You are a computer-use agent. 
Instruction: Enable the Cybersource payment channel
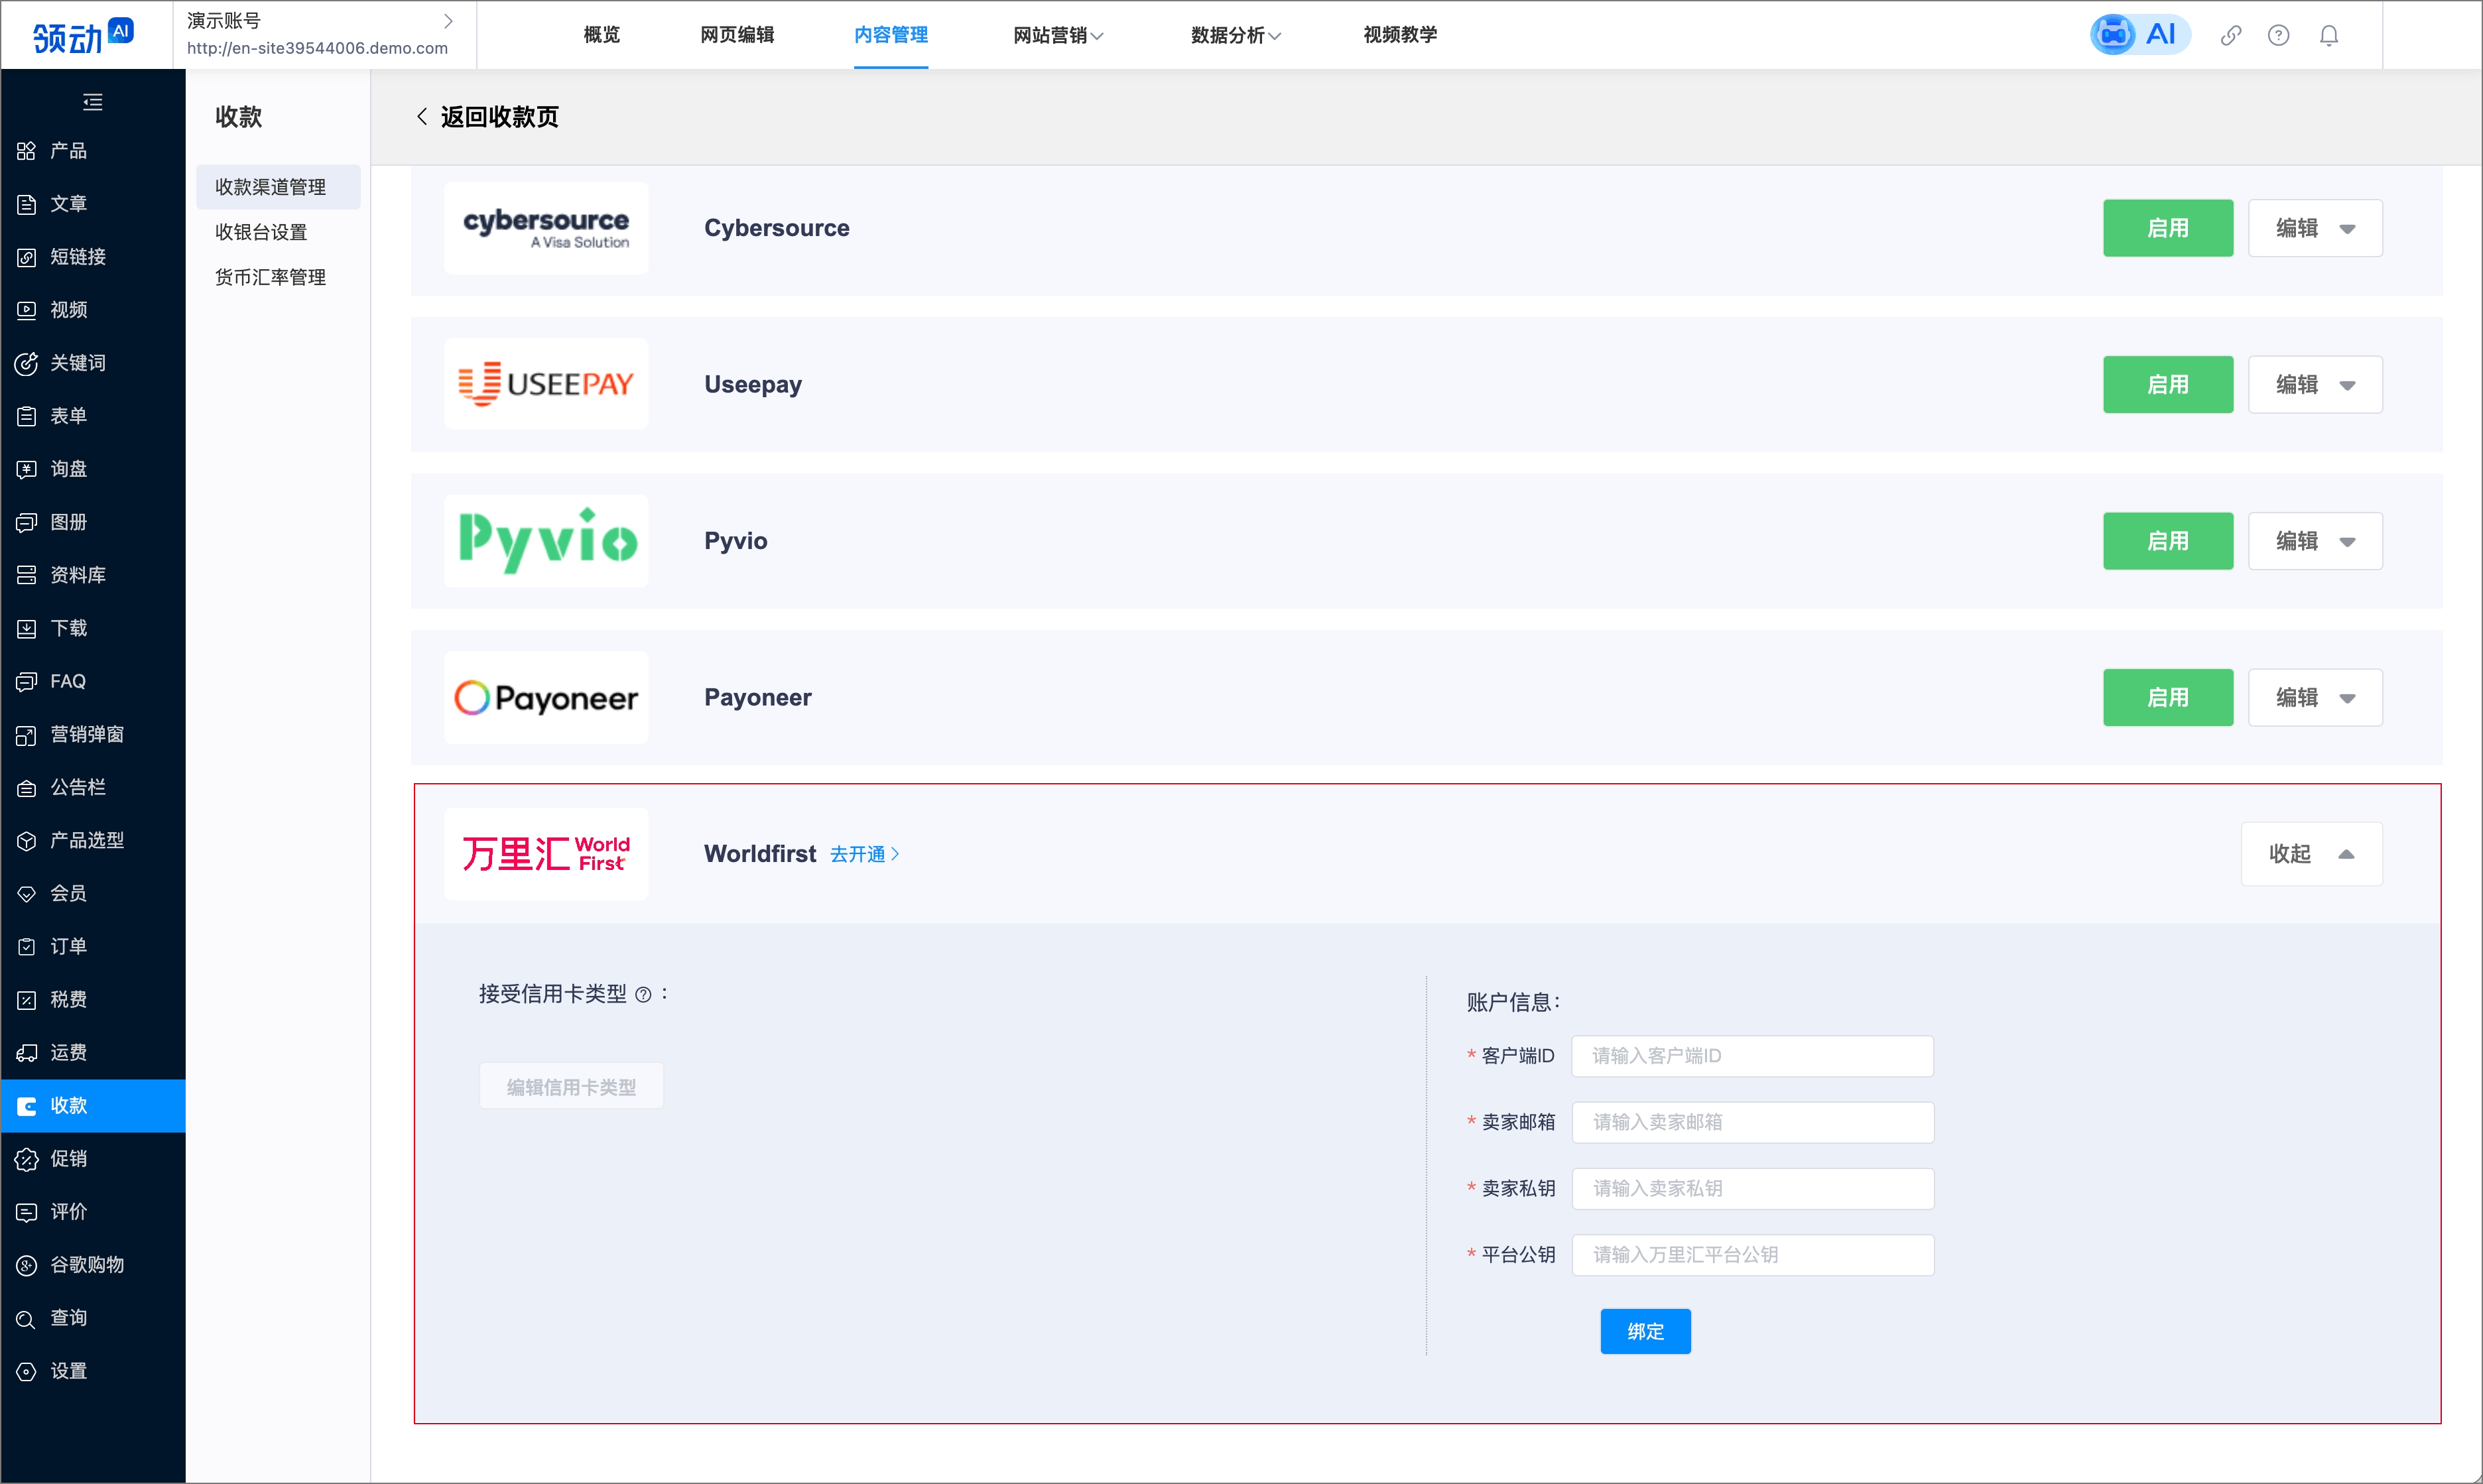[2167, 228]
